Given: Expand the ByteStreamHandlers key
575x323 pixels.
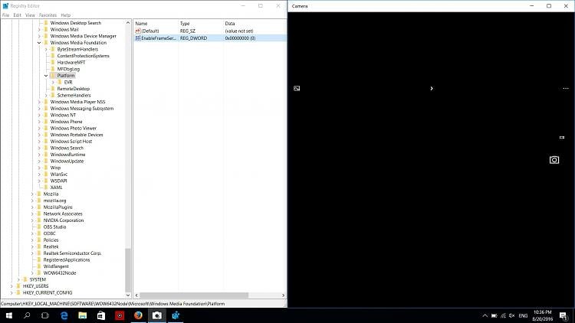Looking at the screenshot, I should pyautogui.click(x=46, y=50).
